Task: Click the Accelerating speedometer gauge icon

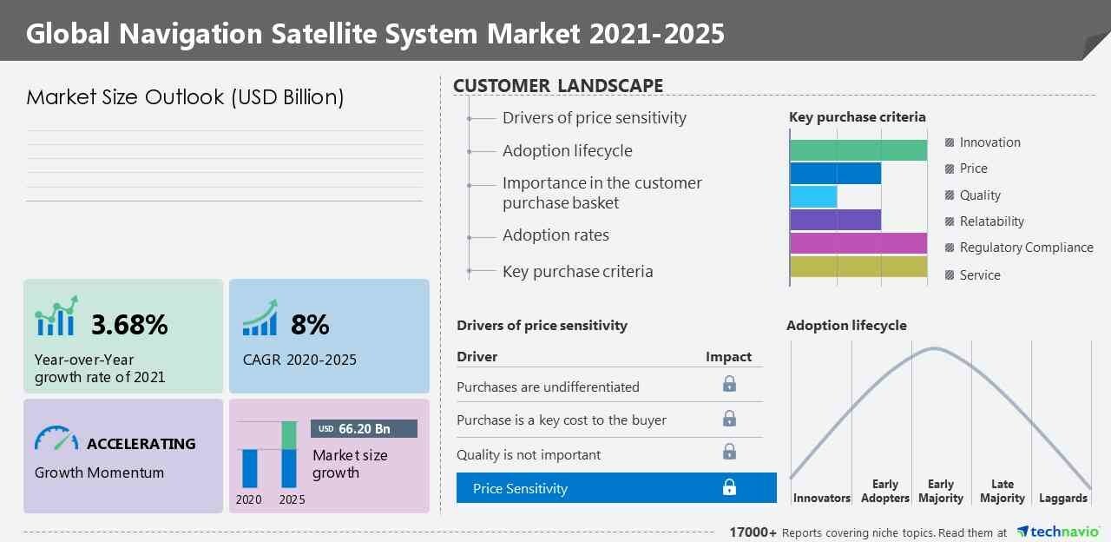Action: pyautogui.click(x=56, y=439)
